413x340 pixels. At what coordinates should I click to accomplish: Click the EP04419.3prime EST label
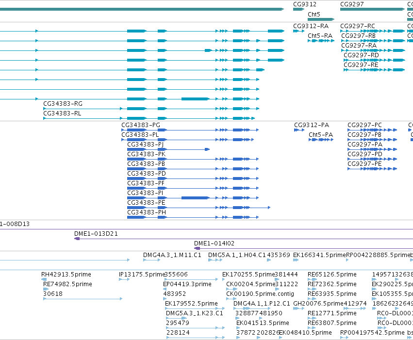click(187, 284)
